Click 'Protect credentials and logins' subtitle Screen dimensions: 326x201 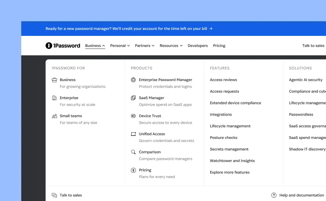coord(165,87)
